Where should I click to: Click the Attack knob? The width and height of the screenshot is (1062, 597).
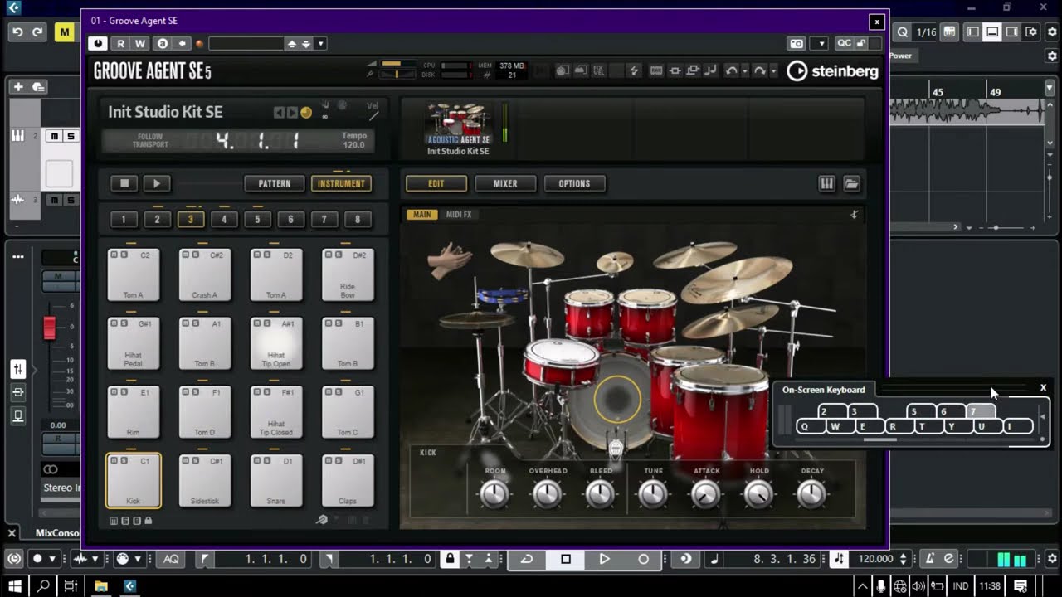pyautogui.click(x=706, y=494)
